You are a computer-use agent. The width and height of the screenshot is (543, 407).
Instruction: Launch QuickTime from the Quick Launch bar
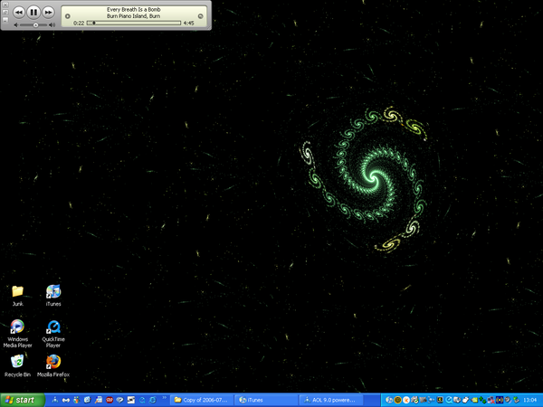point(142,400)
